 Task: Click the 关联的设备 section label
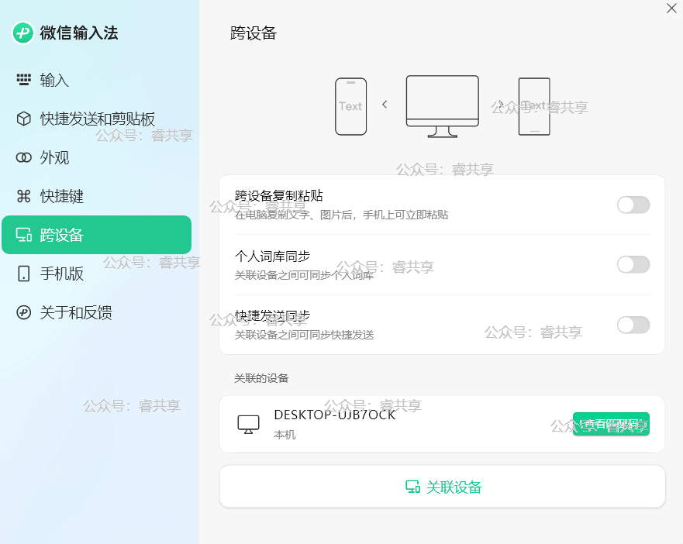(261, 378)
